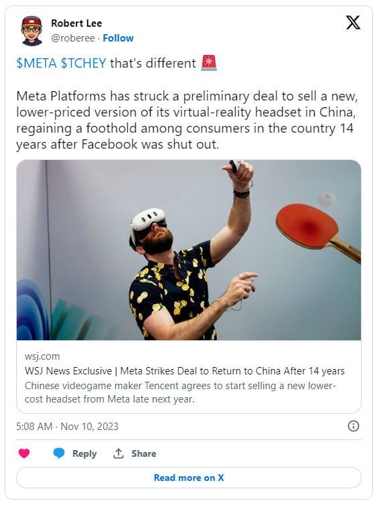The height and width of the screenshot is (505, 377).
Task: Open the $TCHEY cashtag link
Action: [83, 63]
